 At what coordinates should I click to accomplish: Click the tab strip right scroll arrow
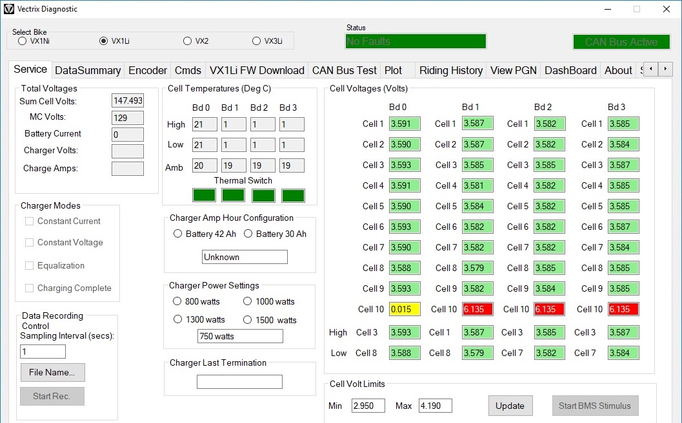pyautogui.click(x=665, y=69)
